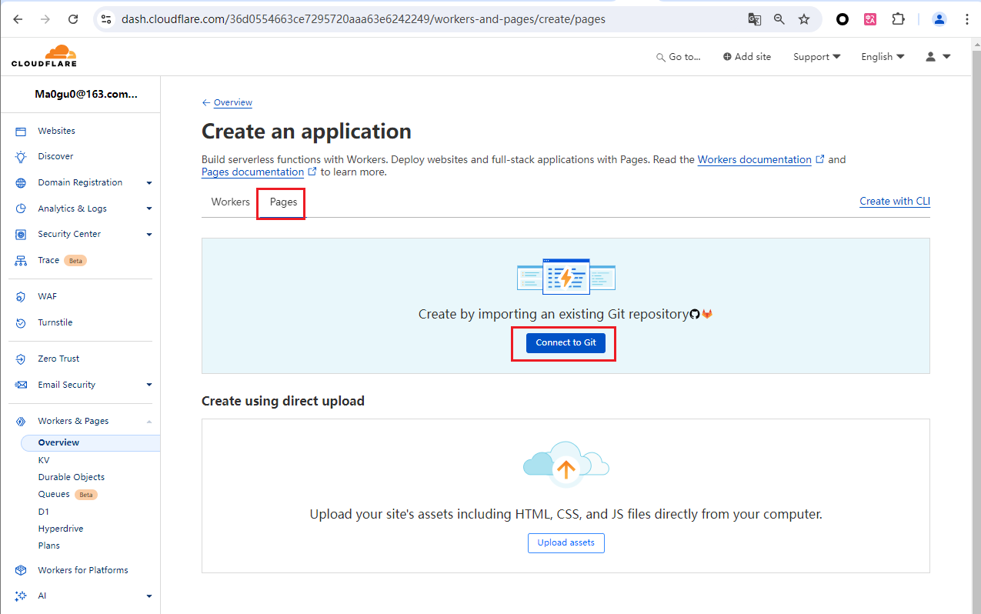Click the Turnstile icon
Viewport: 981px width, 614px height.
point(21,323)
